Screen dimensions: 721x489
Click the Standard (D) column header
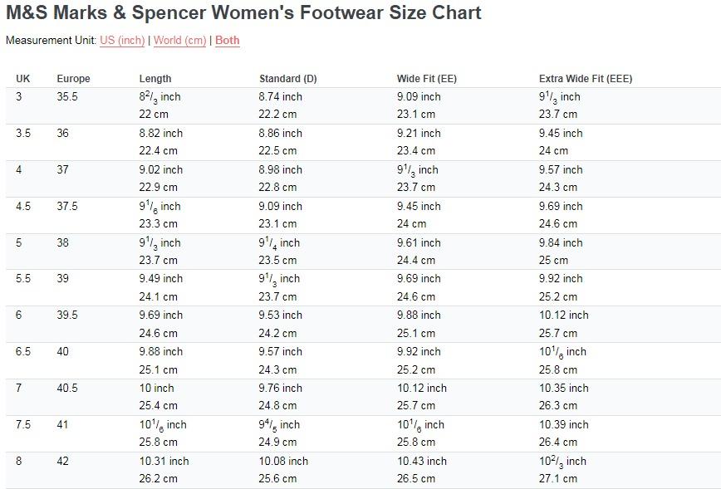click(288, 79)
